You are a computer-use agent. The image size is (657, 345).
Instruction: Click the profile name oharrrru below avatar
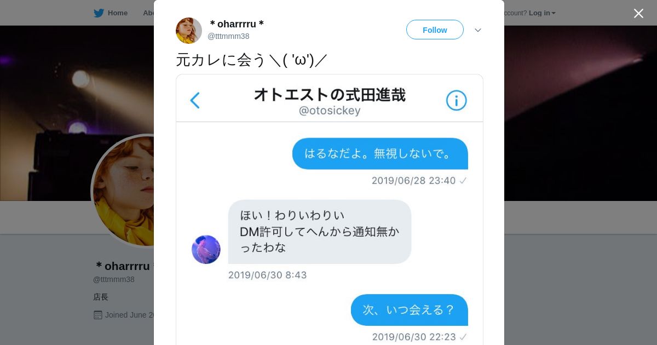point(123,266)
